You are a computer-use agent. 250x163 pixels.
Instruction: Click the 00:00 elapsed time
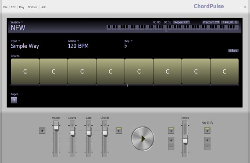[x=157, y=22]
